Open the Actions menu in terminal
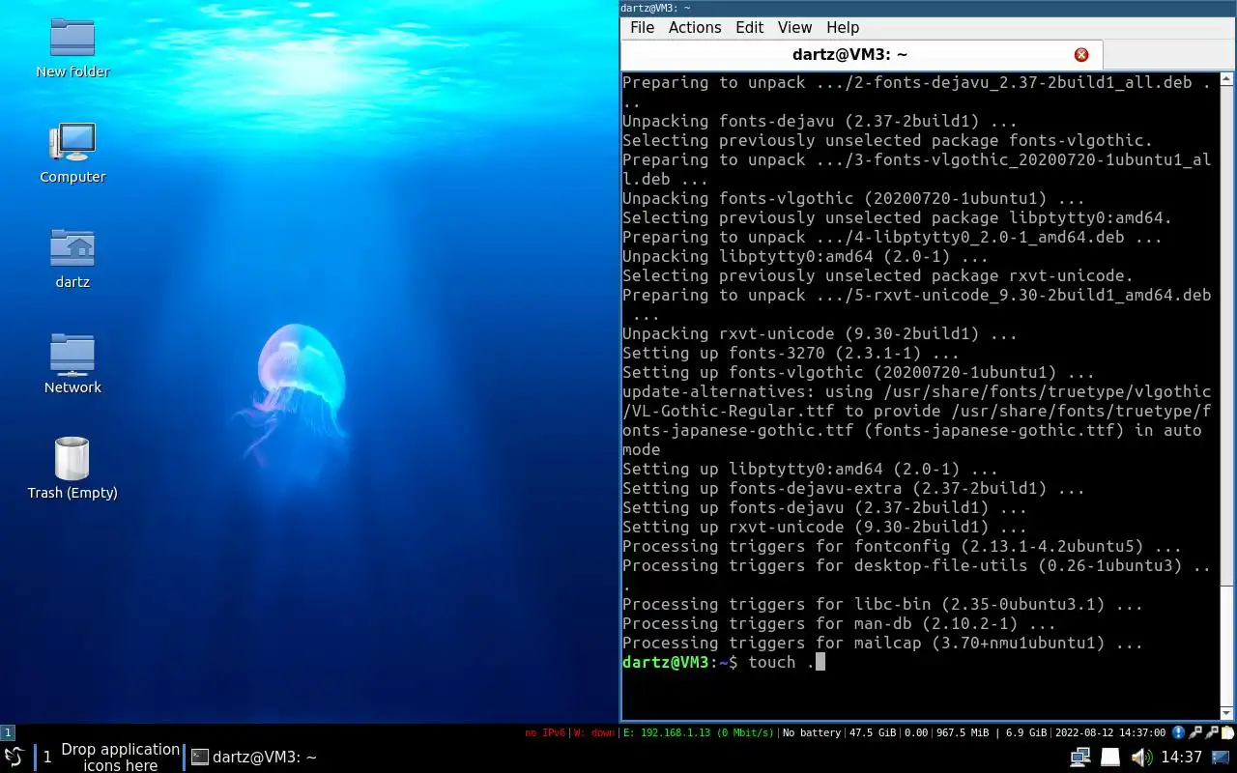1237x773 pixels. 695,27
